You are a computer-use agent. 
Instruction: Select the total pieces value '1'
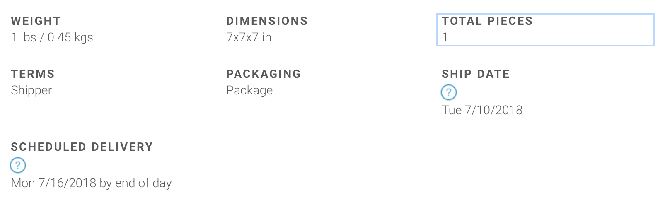click(445, 37)
